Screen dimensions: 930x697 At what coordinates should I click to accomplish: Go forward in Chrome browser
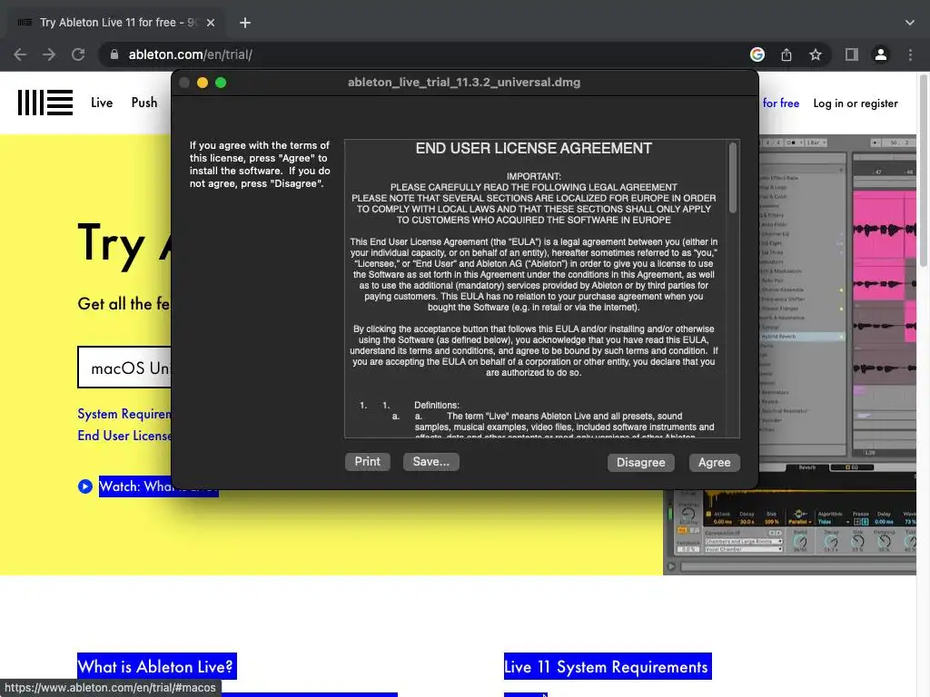[x=49, y=54]
